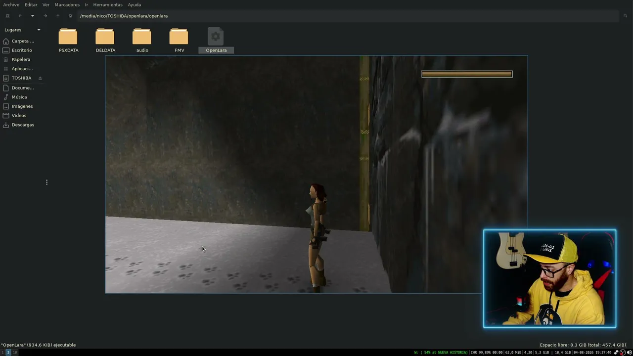Eject the TOSHIBA drive
The width and height of the screenshot is (633, 356).
[x=40, y=78]
